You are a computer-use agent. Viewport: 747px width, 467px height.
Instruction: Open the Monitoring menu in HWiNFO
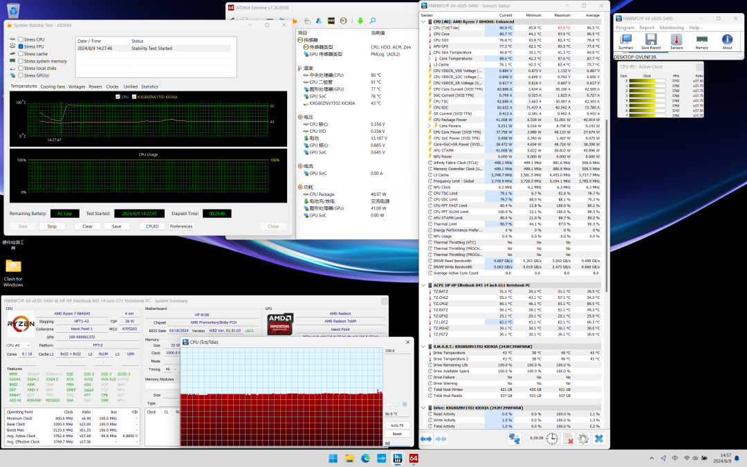pos(672,28)
